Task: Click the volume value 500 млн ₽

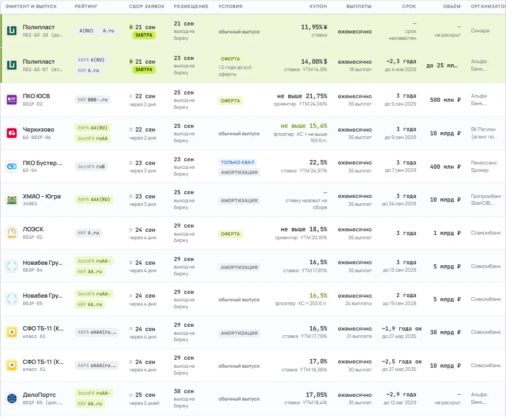Action: (x=445, y=100)
